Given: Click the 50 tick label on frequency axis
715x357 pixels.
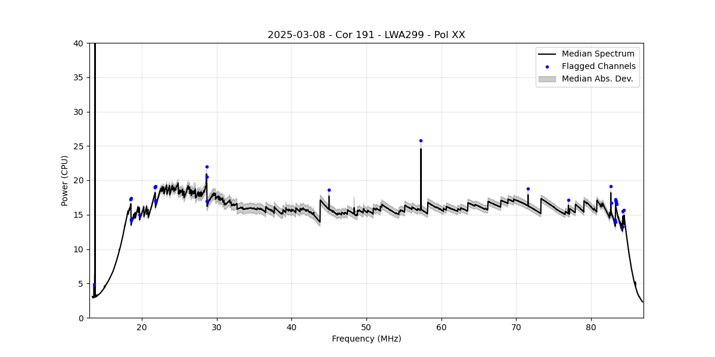Looking at the screenshot, I should (366, 327).
